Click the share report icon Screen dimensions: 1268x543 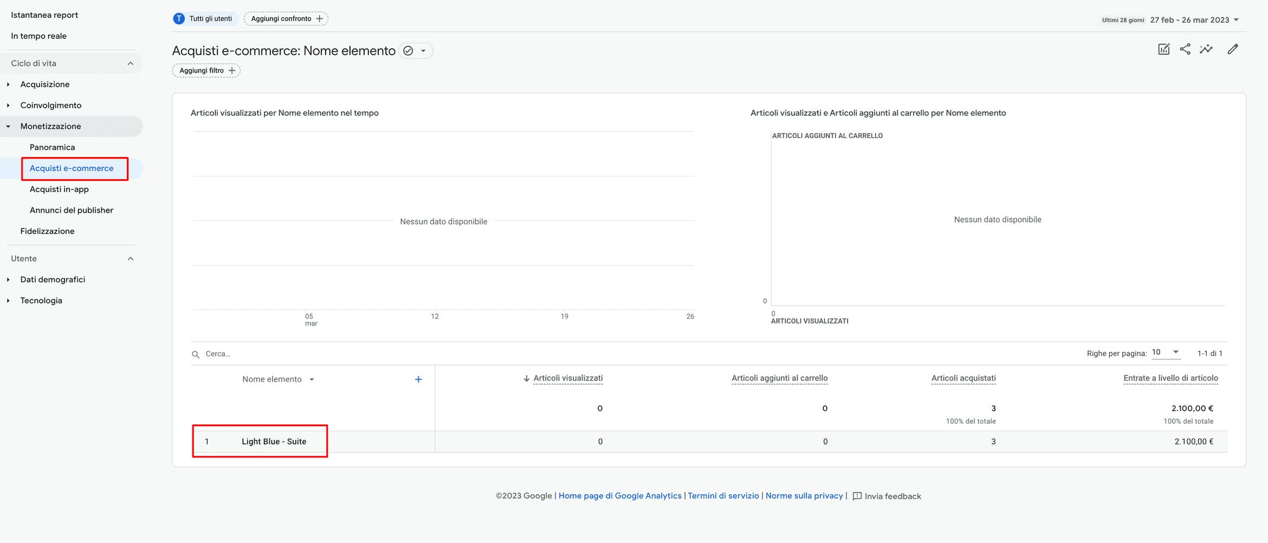tap(1185, 49)
